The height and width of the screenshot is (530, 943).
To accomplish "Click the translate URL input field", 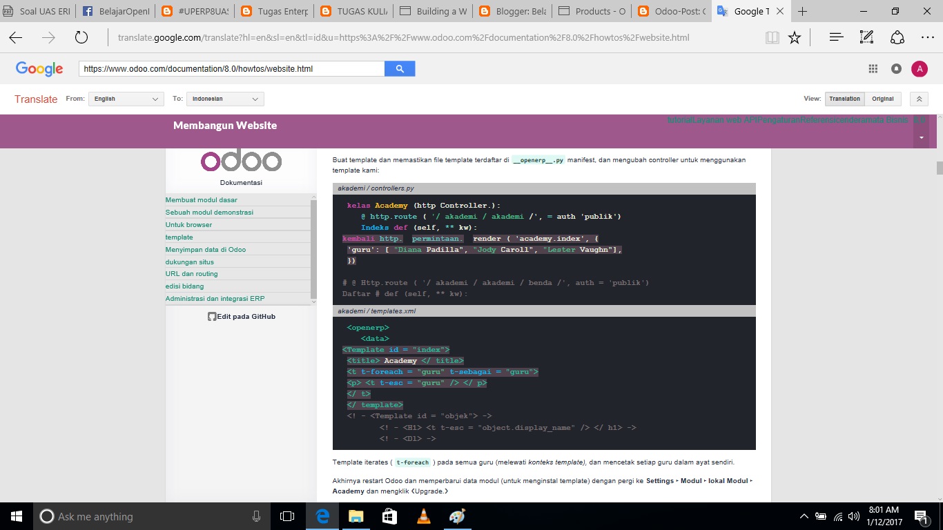I will [231, 68].
